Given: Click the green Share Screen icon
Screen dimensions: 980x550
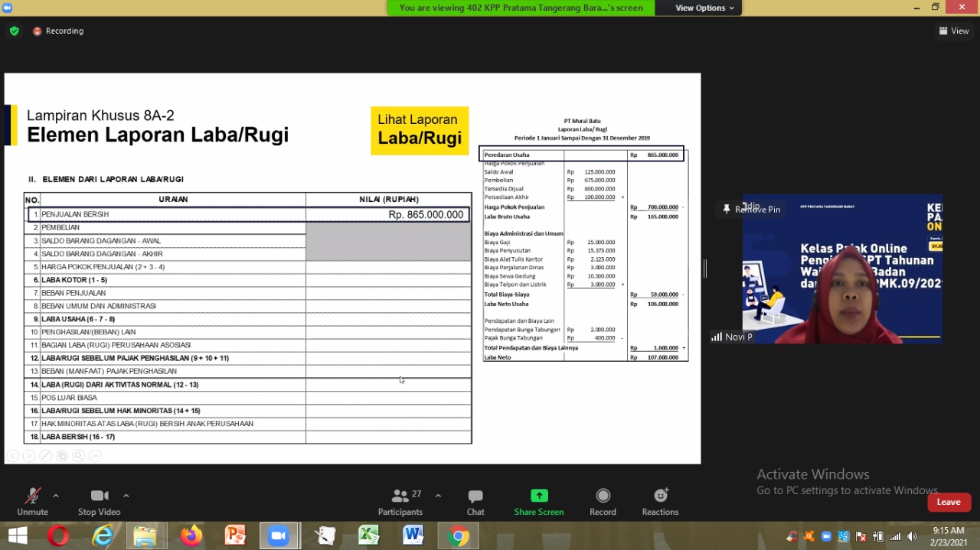Looking at the screenshot, I should pyautogui.click(x=539, y=496).
